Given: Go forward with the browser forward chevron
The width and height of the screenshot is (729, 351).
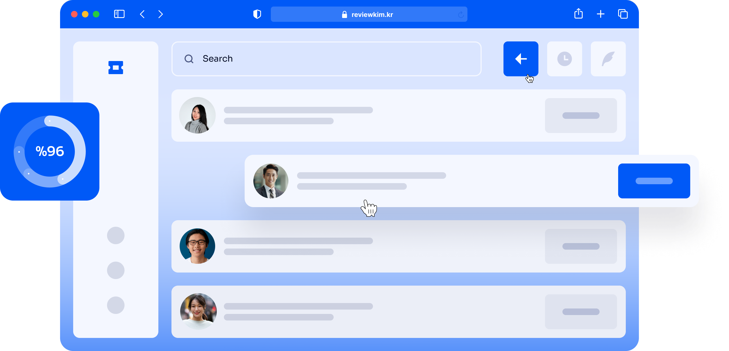Looking at the screenshot, I should [161, 14].
